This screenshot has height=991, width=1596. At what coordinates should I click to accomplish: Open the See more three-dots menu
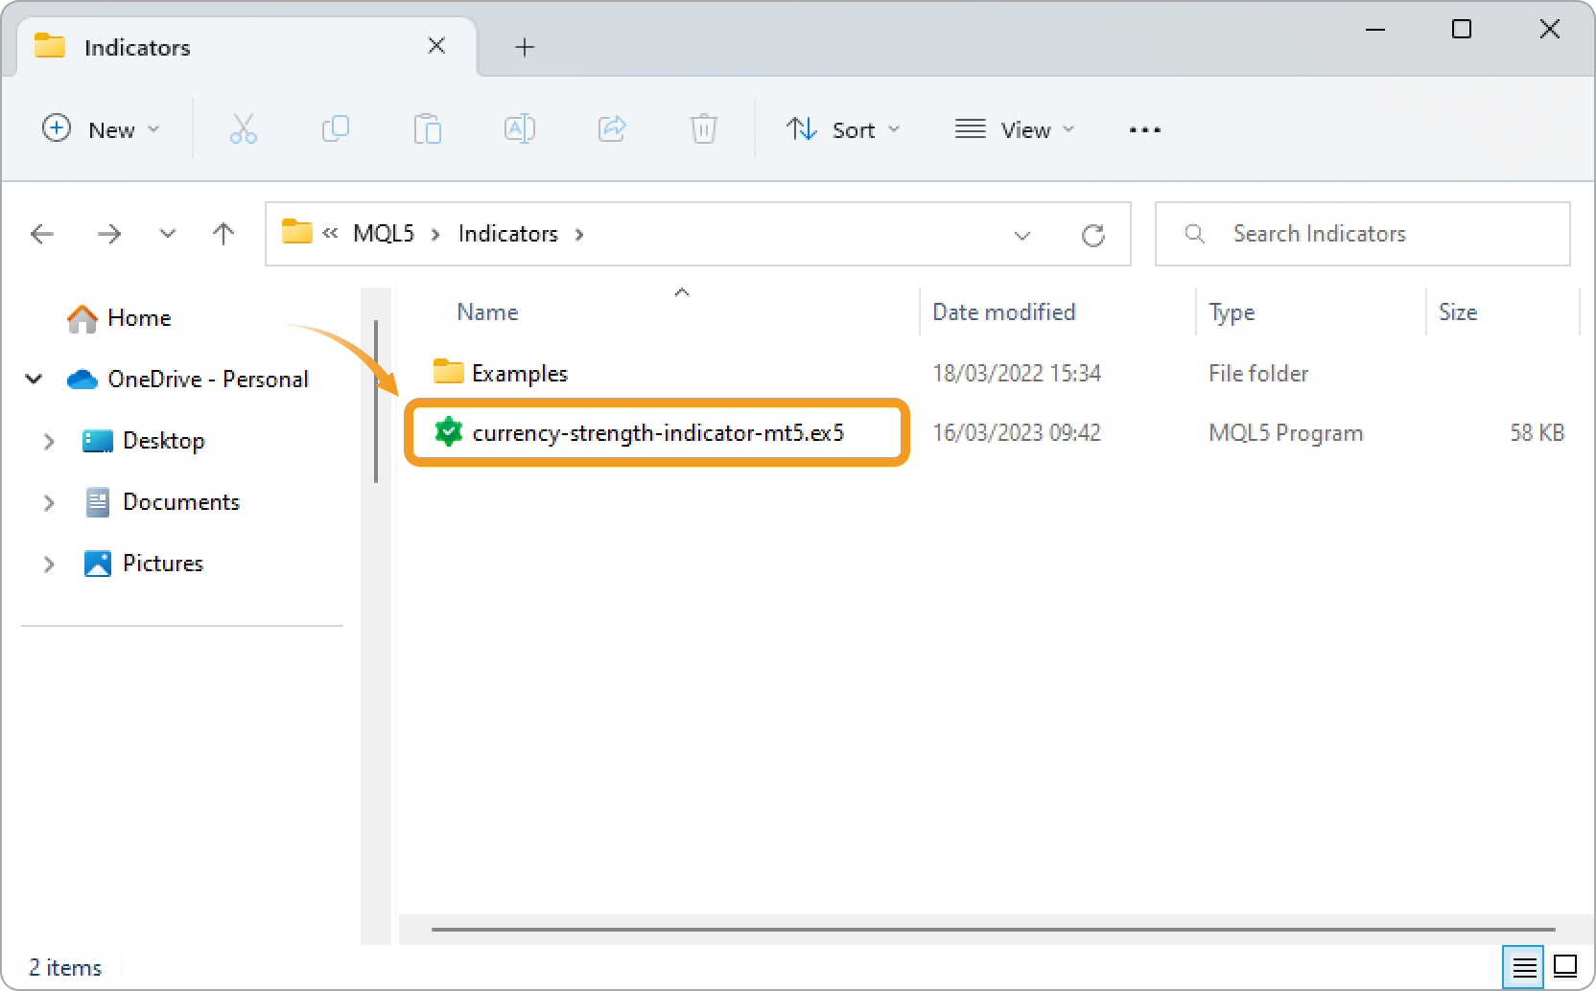pyautogui.click(x=1144, y=129)
